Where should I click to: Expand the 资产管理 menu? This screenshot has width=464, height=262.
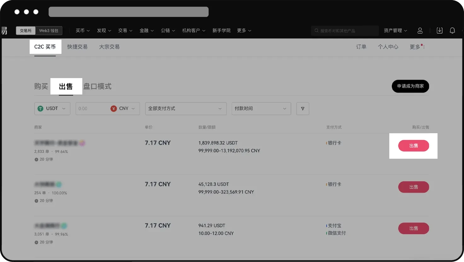[x=395, y=31]
